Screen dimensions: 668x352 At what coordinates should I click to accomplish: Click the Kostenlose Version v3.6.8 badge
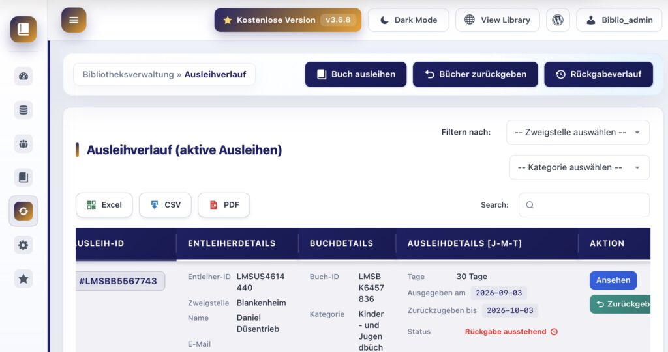pyautogui.click(x=288, y=20)
